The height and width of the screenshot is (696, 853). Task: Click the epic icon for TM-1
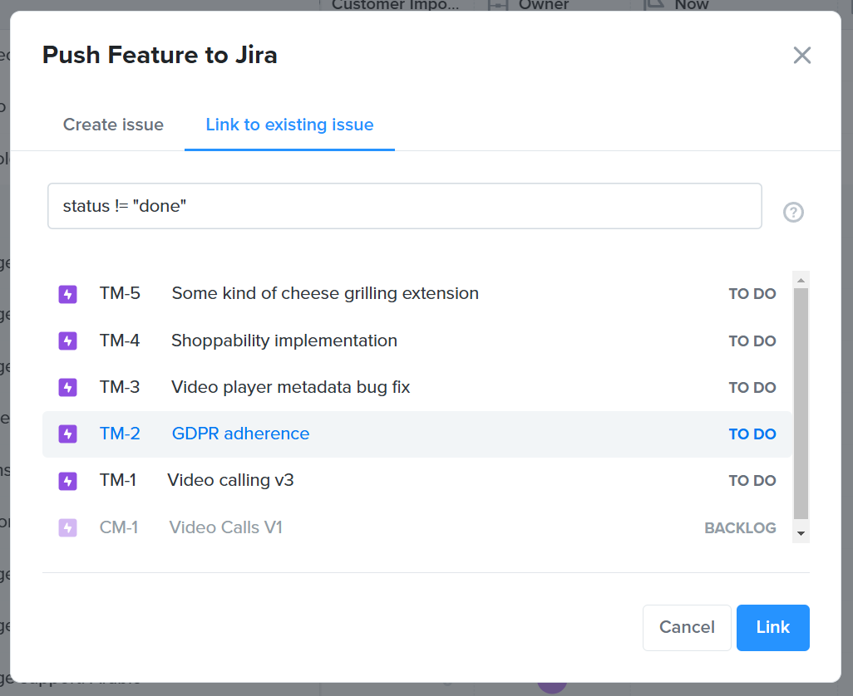pyautogui.click(x=68, y=481)
